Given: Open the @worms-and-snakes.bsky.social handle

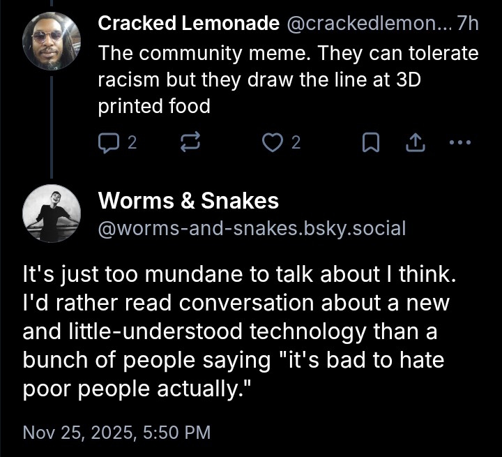Looking at the screenshot, I should [252, 228].
